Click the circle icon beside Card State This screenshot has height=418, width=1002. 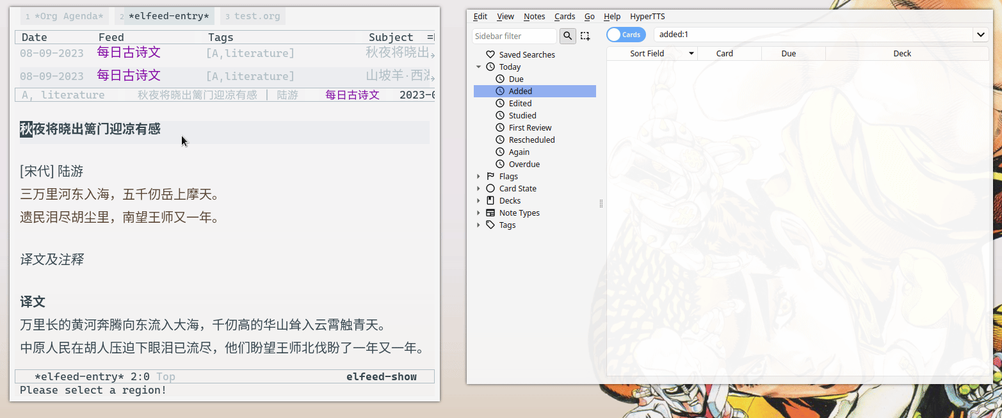[490, 188]
